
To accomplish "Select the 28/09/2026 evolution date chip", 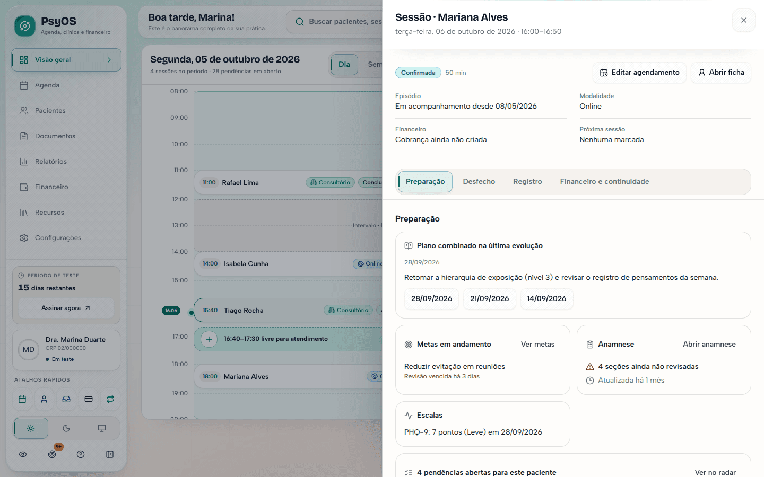I will (432, 299).
